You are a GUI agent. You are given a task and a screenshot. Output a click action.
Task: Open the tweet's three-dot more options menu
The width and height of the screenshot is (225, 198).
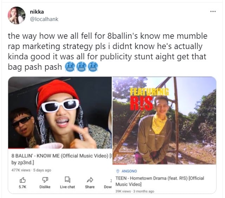point(213,12)
